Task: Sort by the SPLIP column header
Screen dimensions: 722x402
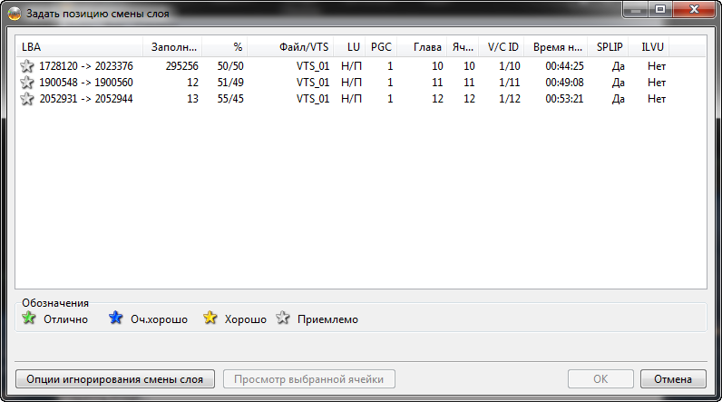Action: (x=609, y=47)
